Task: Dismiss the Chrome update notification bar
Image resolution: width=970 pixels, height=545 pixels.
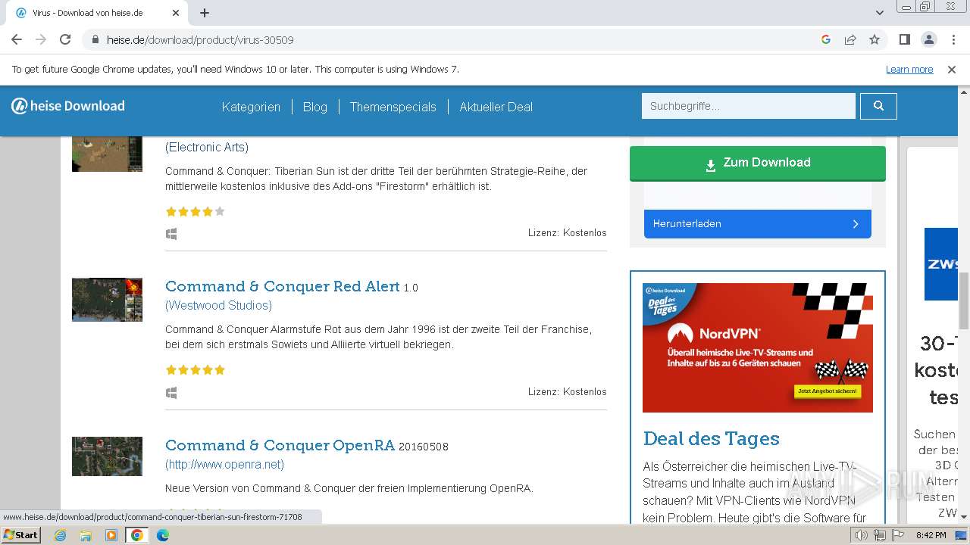Action: tap(952, 70)
